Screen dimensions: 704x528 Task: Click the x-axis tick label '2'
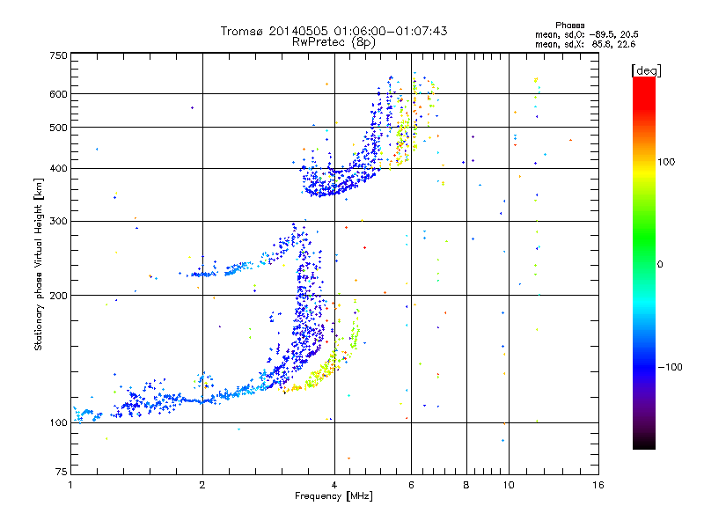[x=202, y=485]
